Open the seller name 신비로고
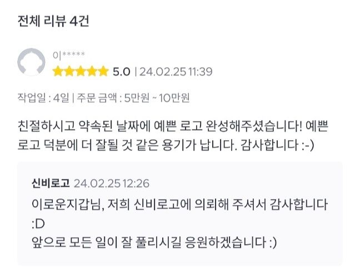The width and height of the screenshot is (360, 278). tap(51, 183)
